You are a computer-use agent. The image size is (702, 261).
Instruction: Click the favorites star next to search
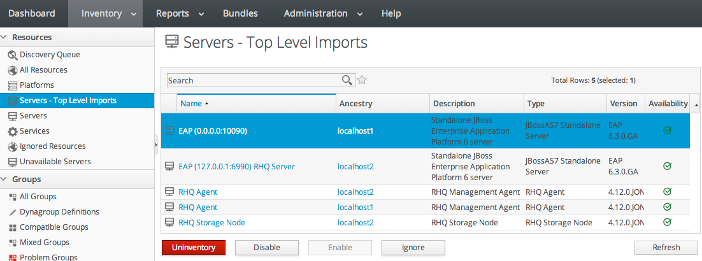click(362, 80)
